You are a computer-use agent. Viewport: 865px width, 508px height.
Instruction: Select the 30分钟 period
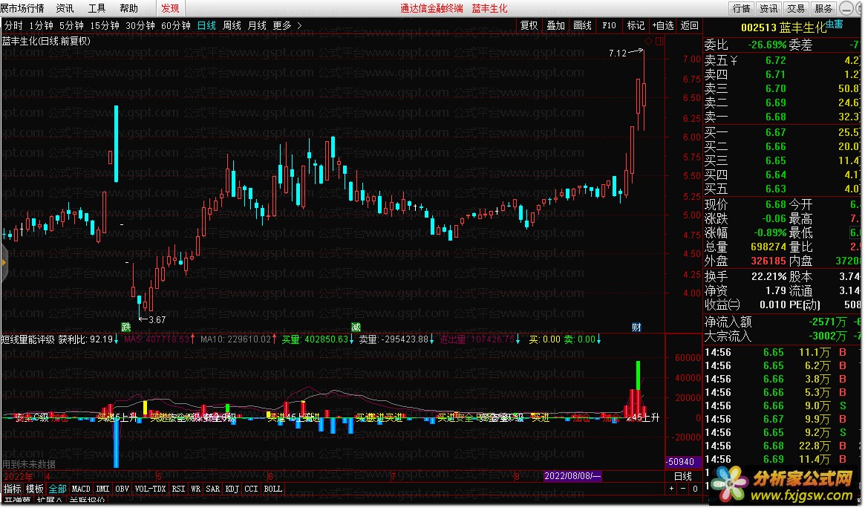[140, 25]
